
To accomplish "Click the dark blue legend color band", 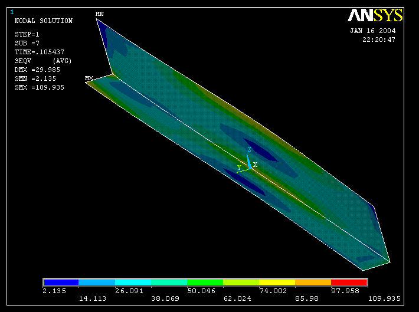I will click(61, 282).
